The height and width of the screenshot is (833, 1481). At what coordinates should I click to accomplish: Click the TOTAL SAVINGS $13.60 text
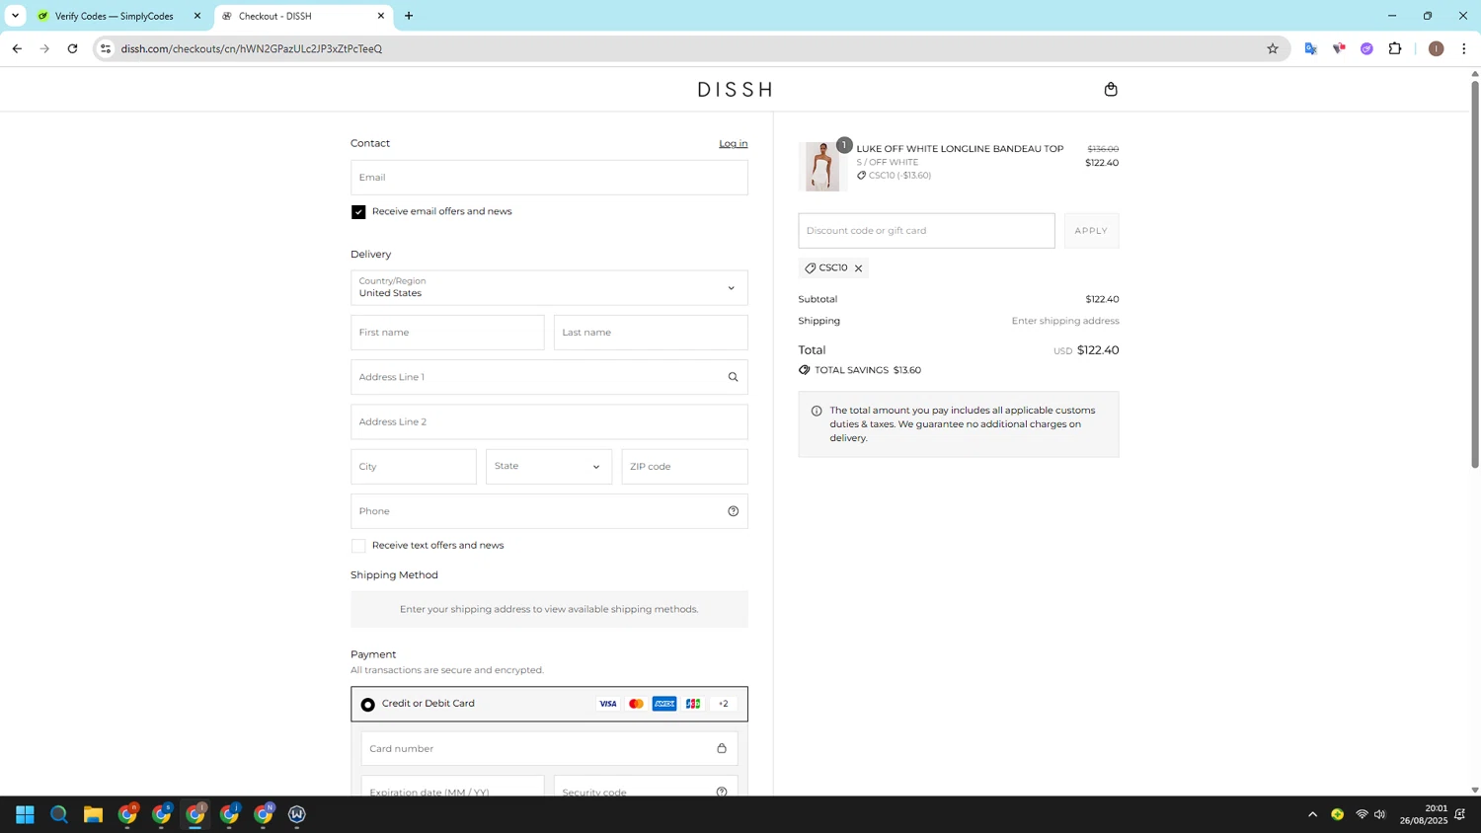point(868,370)
